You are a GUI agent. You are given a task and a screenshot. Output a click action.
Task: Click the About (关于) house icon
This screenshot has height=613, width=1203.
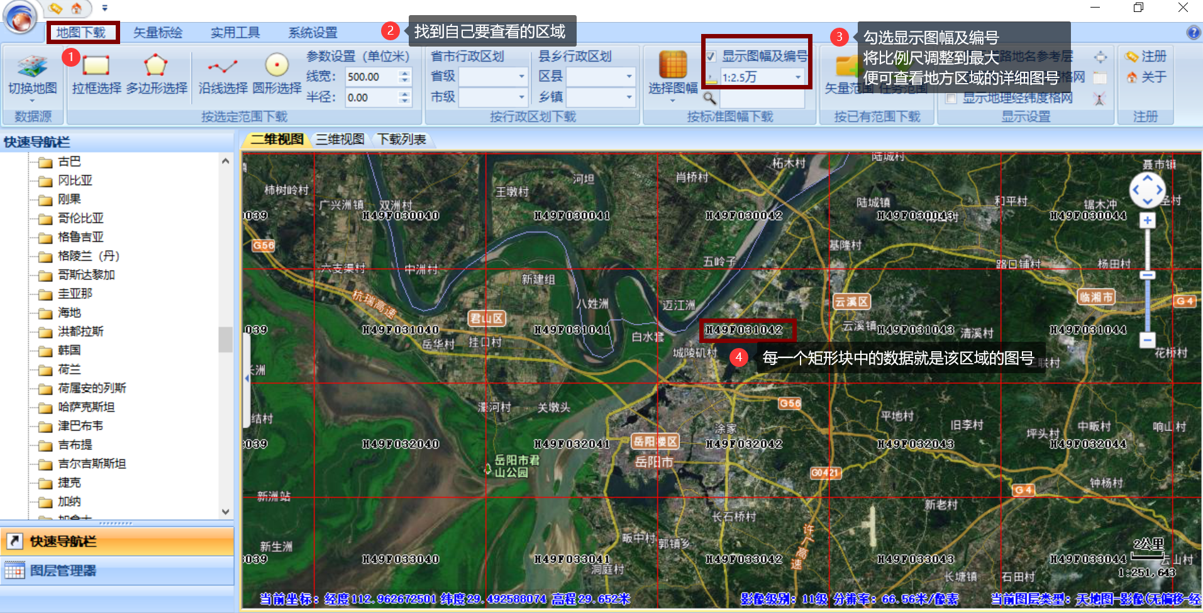click(1132, 77)
